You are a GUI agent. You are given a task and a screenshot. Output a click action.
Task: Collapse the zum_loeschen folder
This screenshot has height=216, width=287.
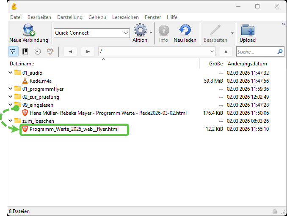click(x=10, y=121)
